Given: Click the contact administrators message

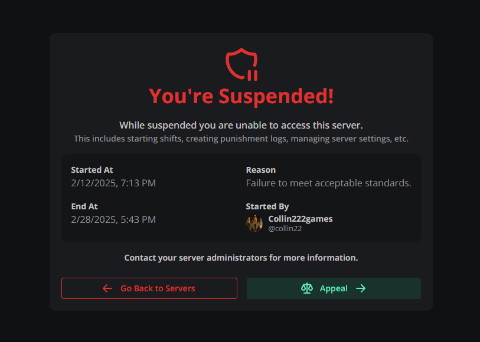Looking at the screenshot, I should (x=241, y=258).
